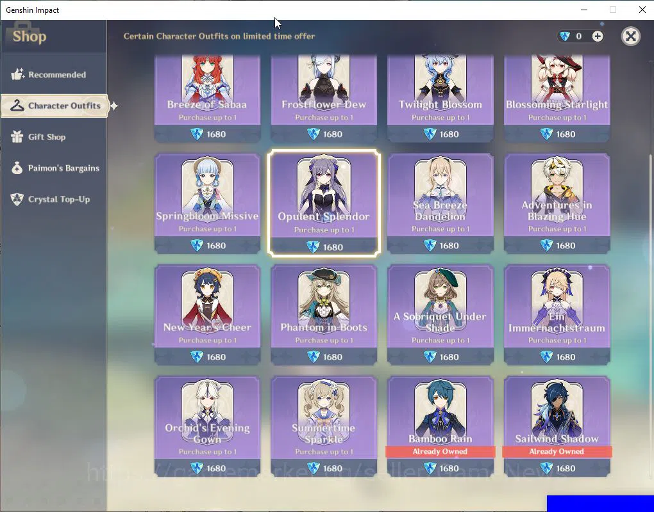Click the thumbs-up Recommended icon
This screenshot has height=512, width=654.
tap(17, 74)
